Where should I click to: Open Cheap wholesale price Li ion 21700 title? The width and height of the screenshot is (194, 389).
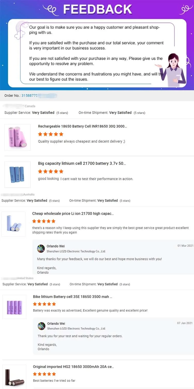73,213
